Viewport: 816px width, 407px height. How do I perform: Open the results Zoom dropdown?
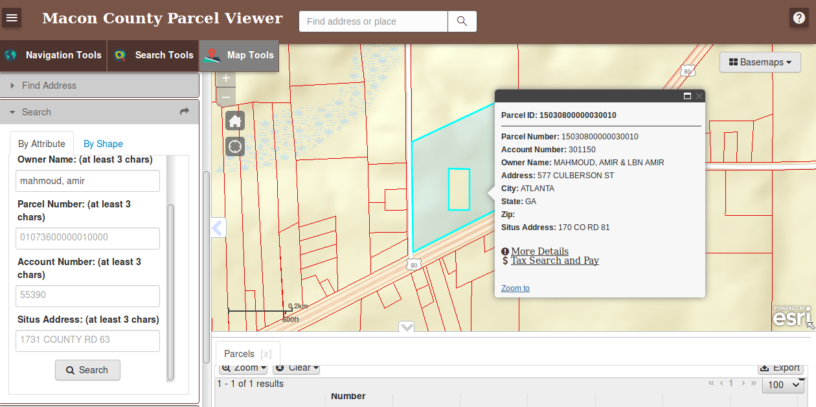pyautogui.click(x=243, y=368)
